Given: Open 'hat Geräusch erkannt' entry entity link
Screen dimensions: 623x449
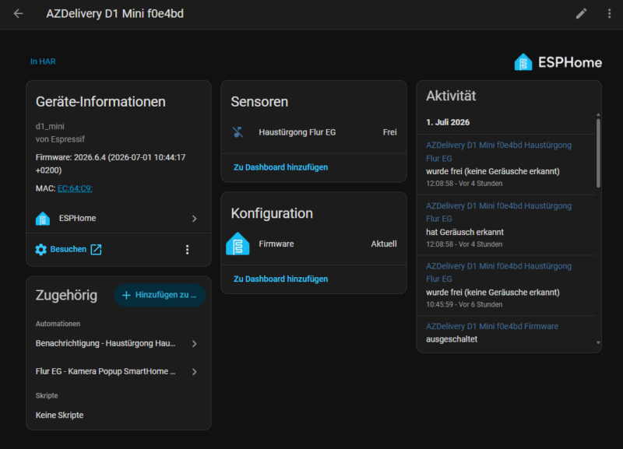Looking at the screenshot, I should [x=498, y=212].
